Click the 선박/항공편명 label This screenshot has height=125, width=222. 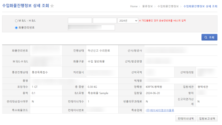tap(133, 61)
